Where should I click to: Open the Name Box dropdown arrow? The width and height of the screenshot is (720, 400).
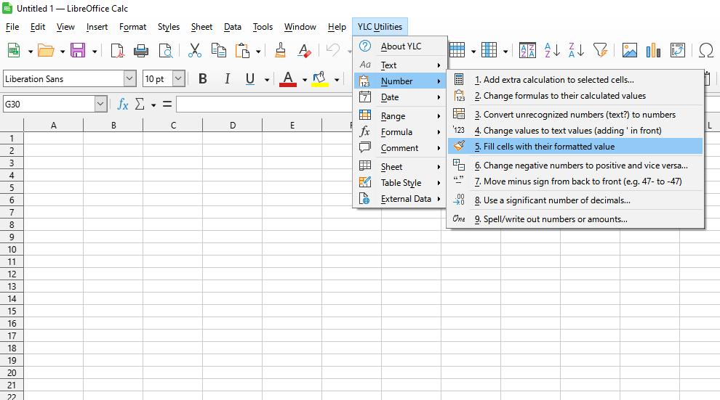coord(100,105)
